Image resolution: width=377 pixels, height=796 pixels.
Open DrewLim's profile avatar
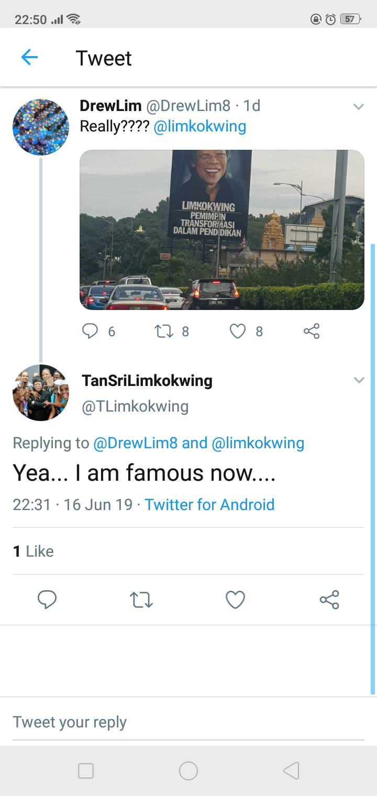point(41,127)
